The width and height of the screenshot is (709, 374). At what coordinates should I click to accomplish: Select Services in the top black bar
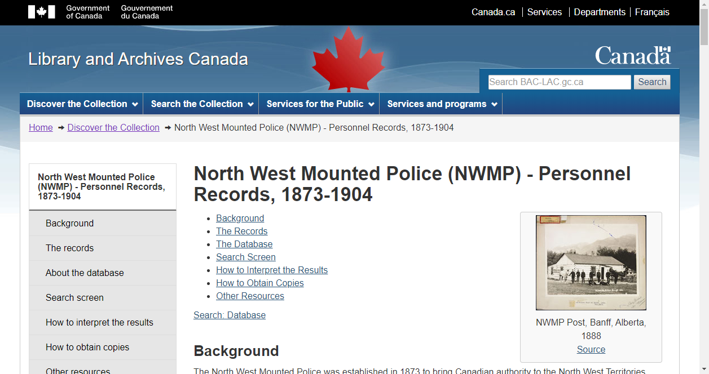(x=544, y=12)
